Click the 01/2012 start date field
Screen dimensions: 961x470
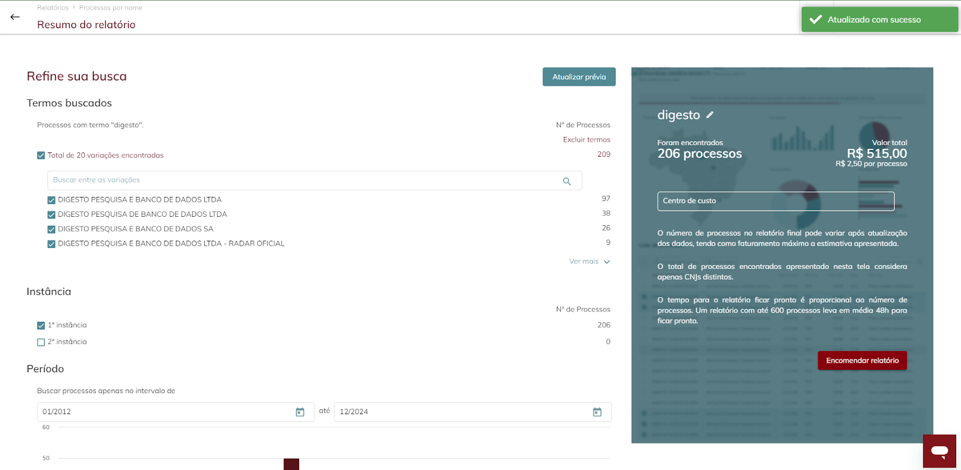pyautogui.click(x=175, y=412)
